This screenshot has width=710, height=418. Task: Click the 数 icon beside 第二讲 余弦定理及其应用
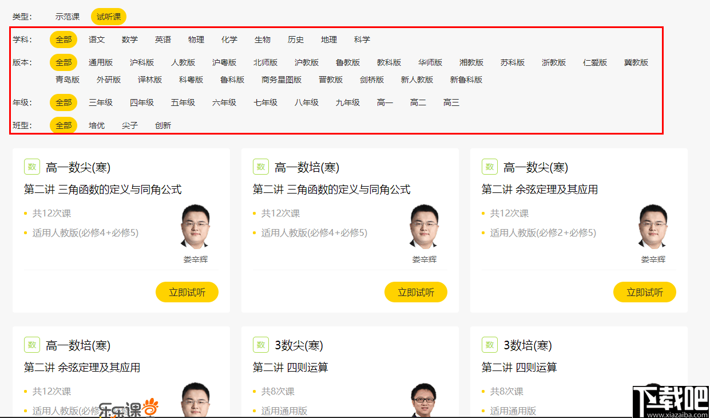[x=489, y=167]
